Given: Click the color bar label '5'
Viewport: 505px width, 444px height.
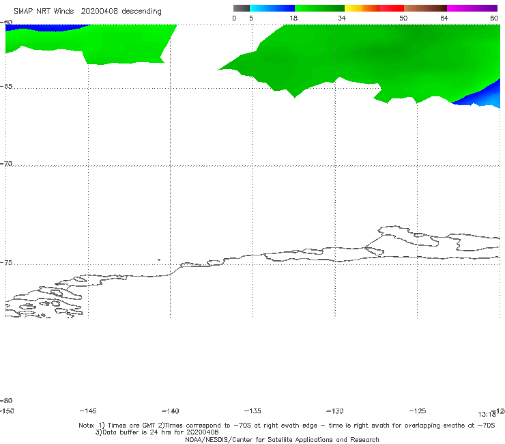Looking at the screenshot, I should point(251,18).
